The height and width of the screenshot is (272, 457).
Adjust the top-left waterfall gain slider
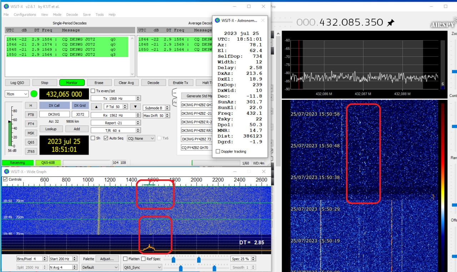[x=174, y=260]
